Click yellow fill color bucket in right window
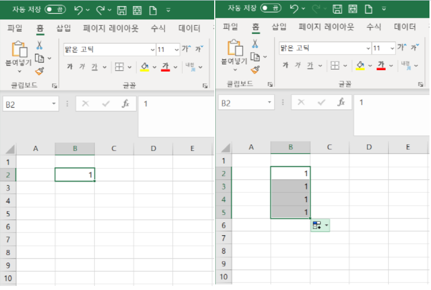Image resolution: width=431 pixels, height=290 pixels. tap(360, 66)
